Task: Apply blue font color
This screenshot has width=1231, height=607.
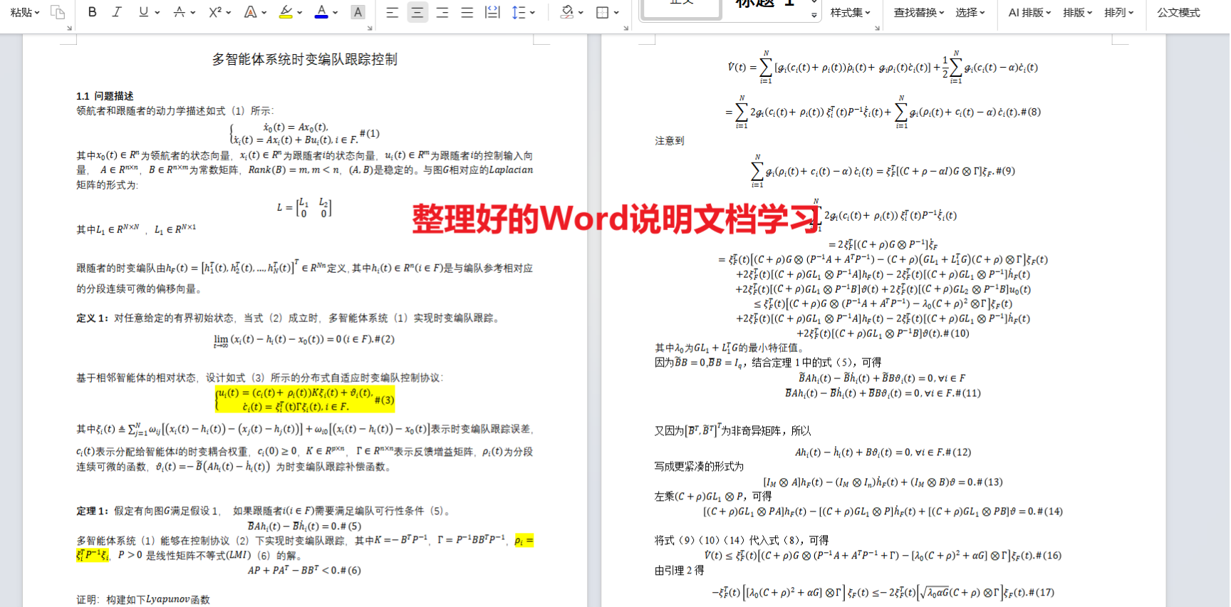Action: tap(321, 12)
